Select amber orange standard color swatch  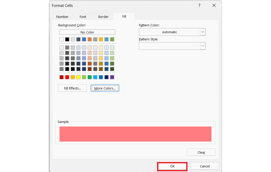[x=73, y=77]
